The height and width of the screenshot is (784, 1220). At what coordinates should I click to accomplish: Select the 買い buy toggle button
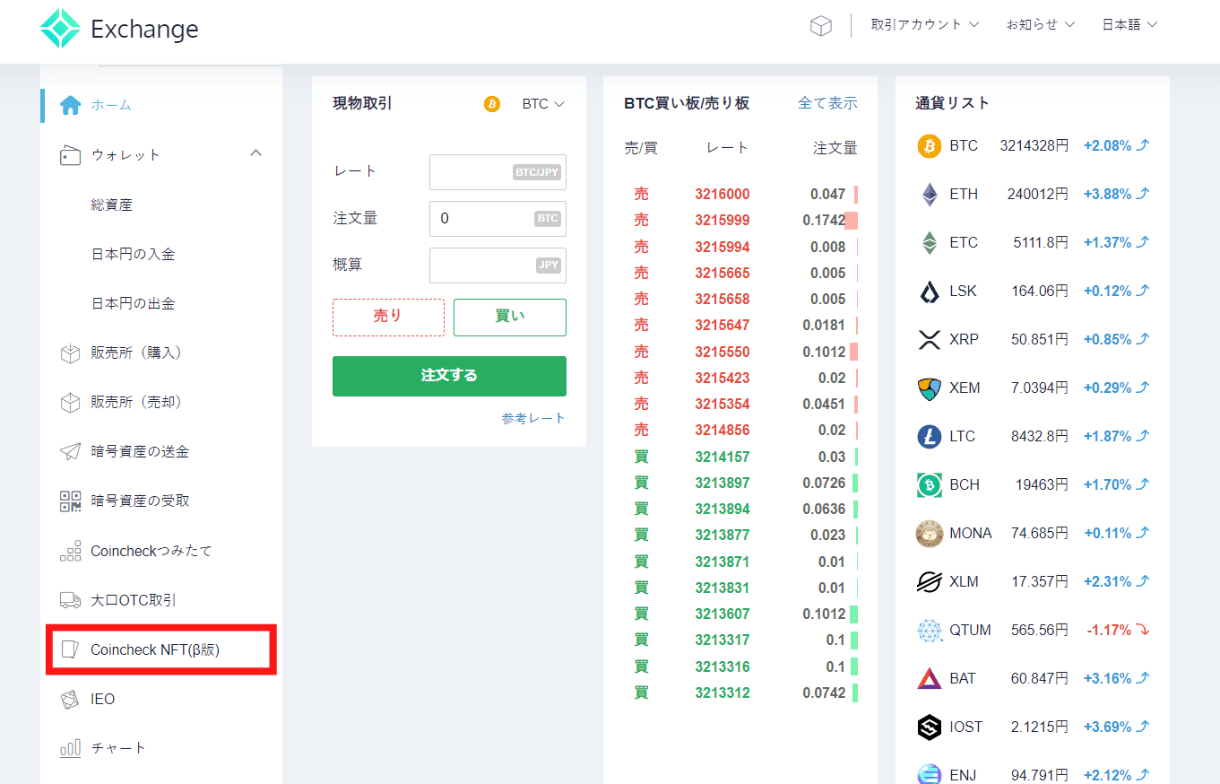coord(510,317)
